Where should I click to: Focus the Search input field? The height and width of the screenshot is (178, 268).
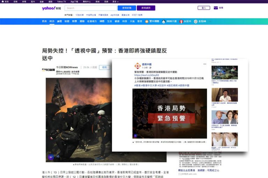coord(90,8)
